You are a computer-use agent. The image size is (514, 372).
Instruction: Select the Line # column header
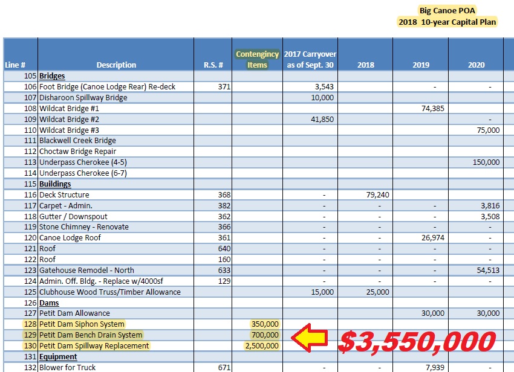(x=15, y=65)
